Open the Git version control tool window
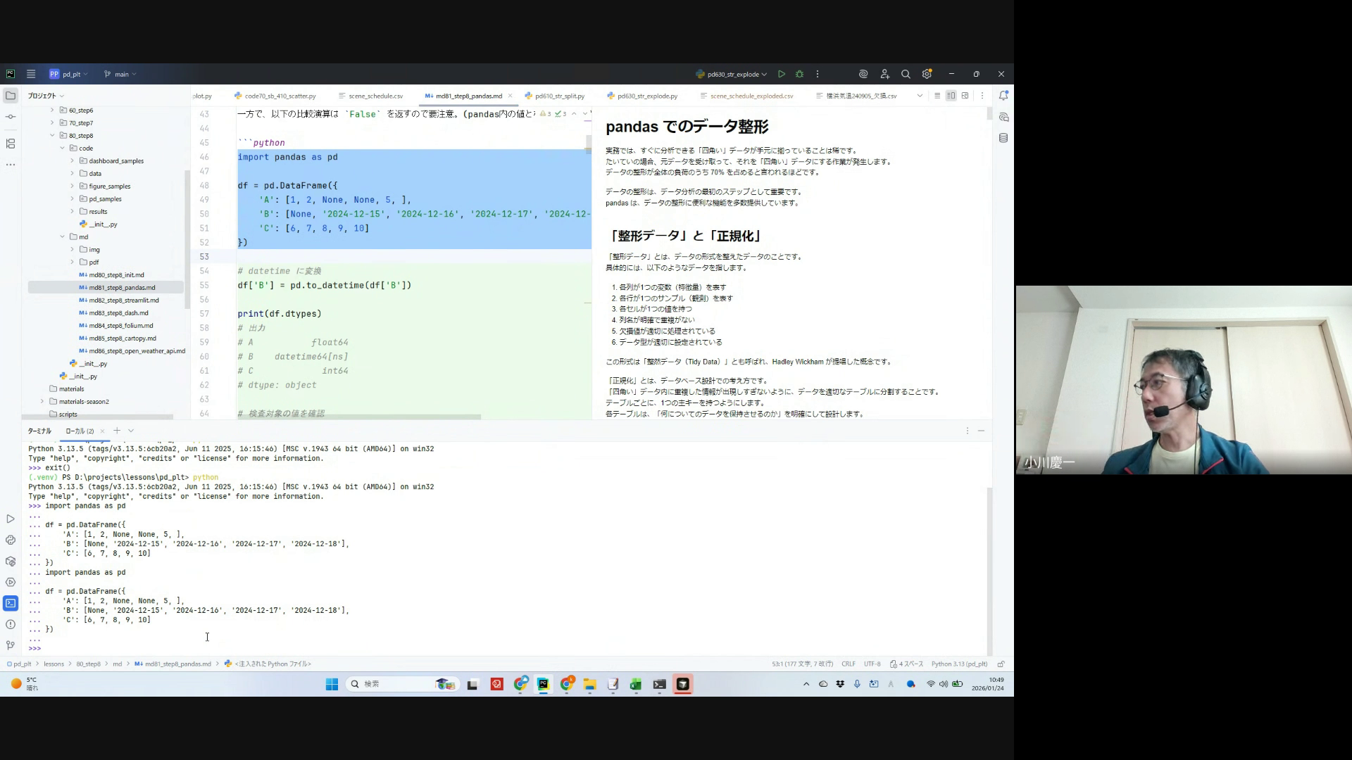Viewport: 1352px width, 760px height. (11, 645)
